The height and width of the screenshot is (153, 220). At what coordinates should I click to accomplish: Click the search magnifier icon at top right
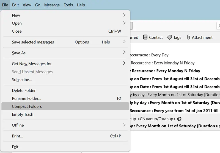(x=219, y=26)
